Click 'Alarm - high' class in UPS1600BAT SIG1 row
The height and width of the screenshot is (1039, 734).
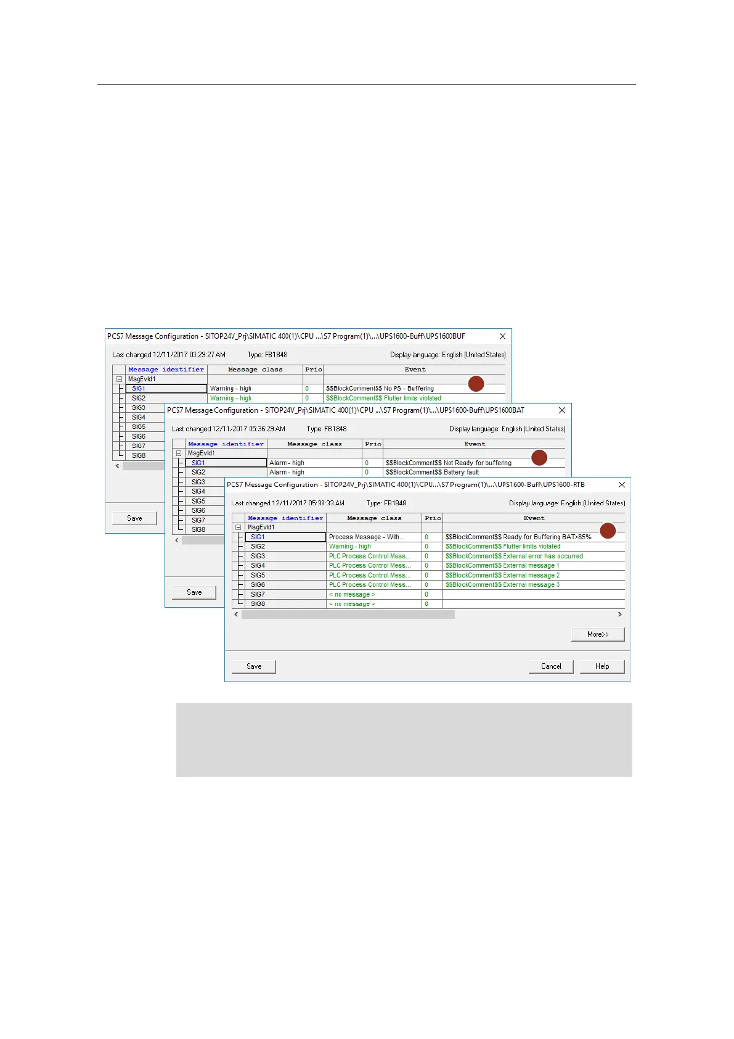(314, 463)
